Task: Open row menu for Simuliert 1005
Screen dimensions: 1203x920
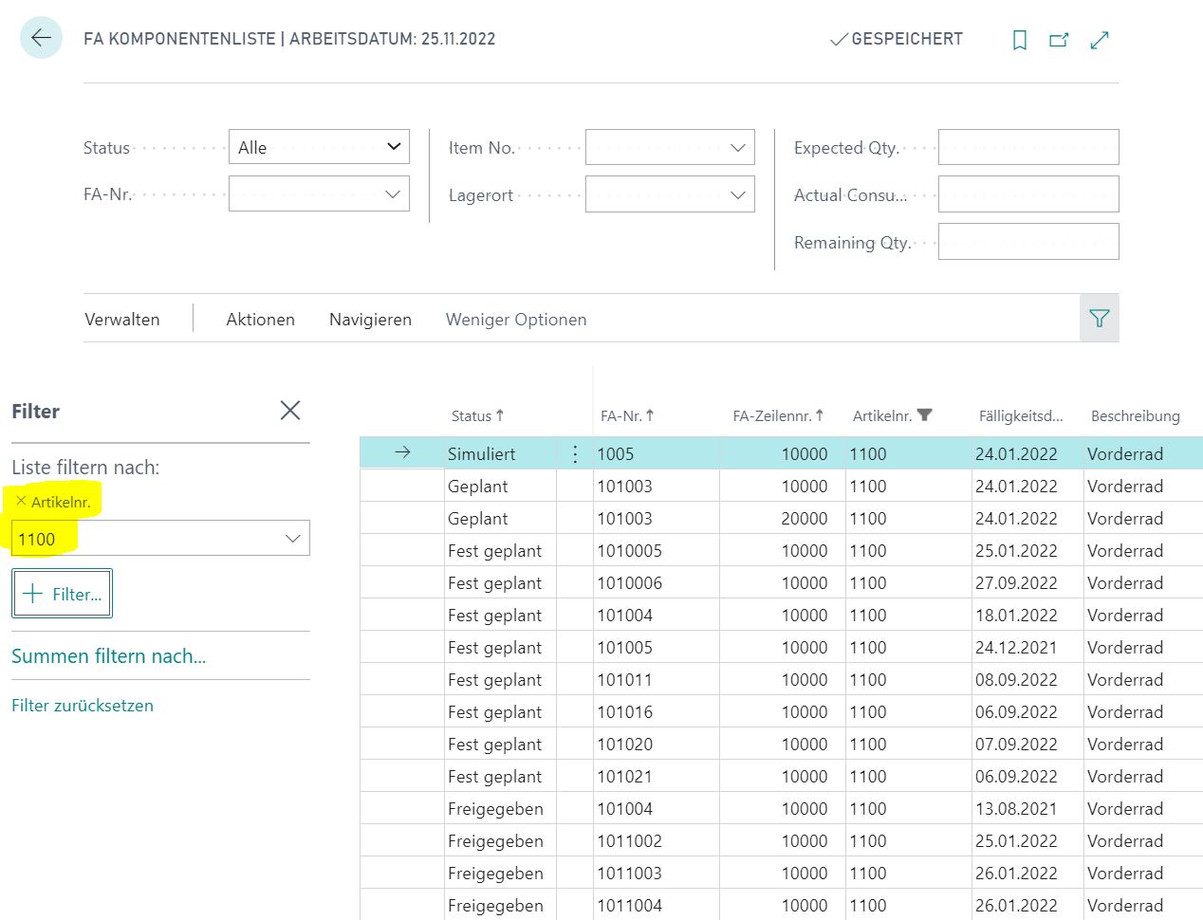Action: point(575,453)
